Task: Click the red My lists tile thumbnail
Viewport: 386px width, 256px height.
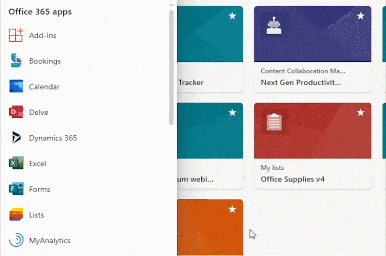Action: [x=313, y=130]
